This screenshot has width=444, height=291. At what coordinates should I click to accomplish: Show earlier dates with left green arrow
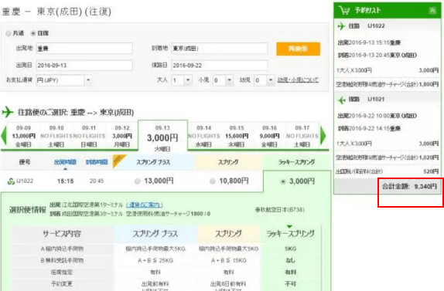click(4, 136)
